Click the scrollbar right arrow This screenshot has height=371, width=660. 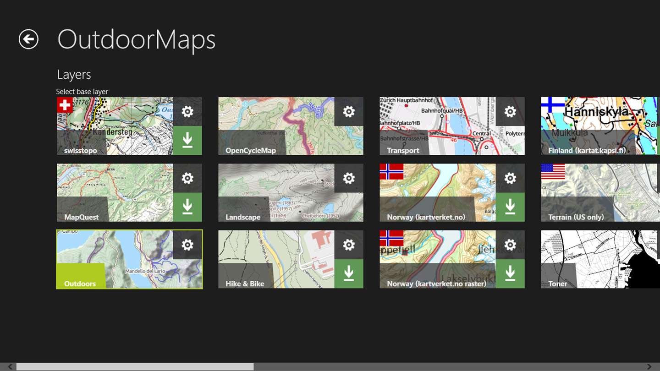(649, 367)
